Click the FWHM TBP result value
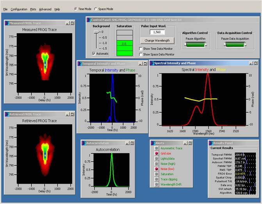This screenshot has width=262, height=204. 245,166
